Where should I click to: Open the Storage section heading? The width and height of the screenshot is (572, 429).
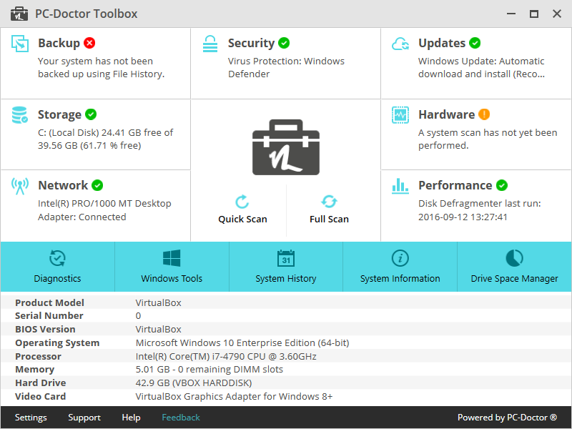(59, 114)
